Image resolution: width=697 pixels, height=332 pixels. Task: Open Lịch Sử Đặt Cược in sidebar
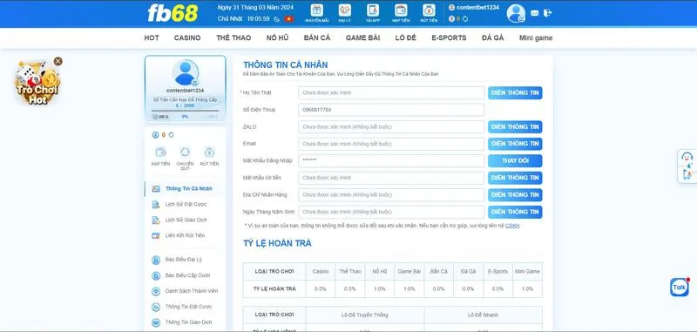(185, 205)
